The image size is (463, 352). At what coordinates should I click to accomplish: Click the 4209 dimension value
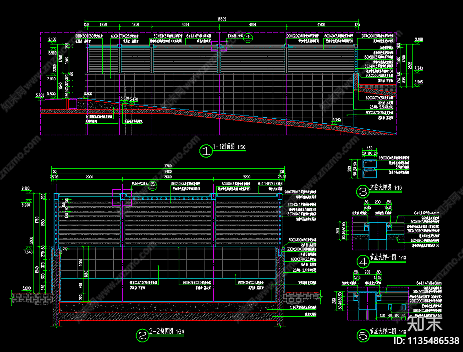(x=321, y=25)
